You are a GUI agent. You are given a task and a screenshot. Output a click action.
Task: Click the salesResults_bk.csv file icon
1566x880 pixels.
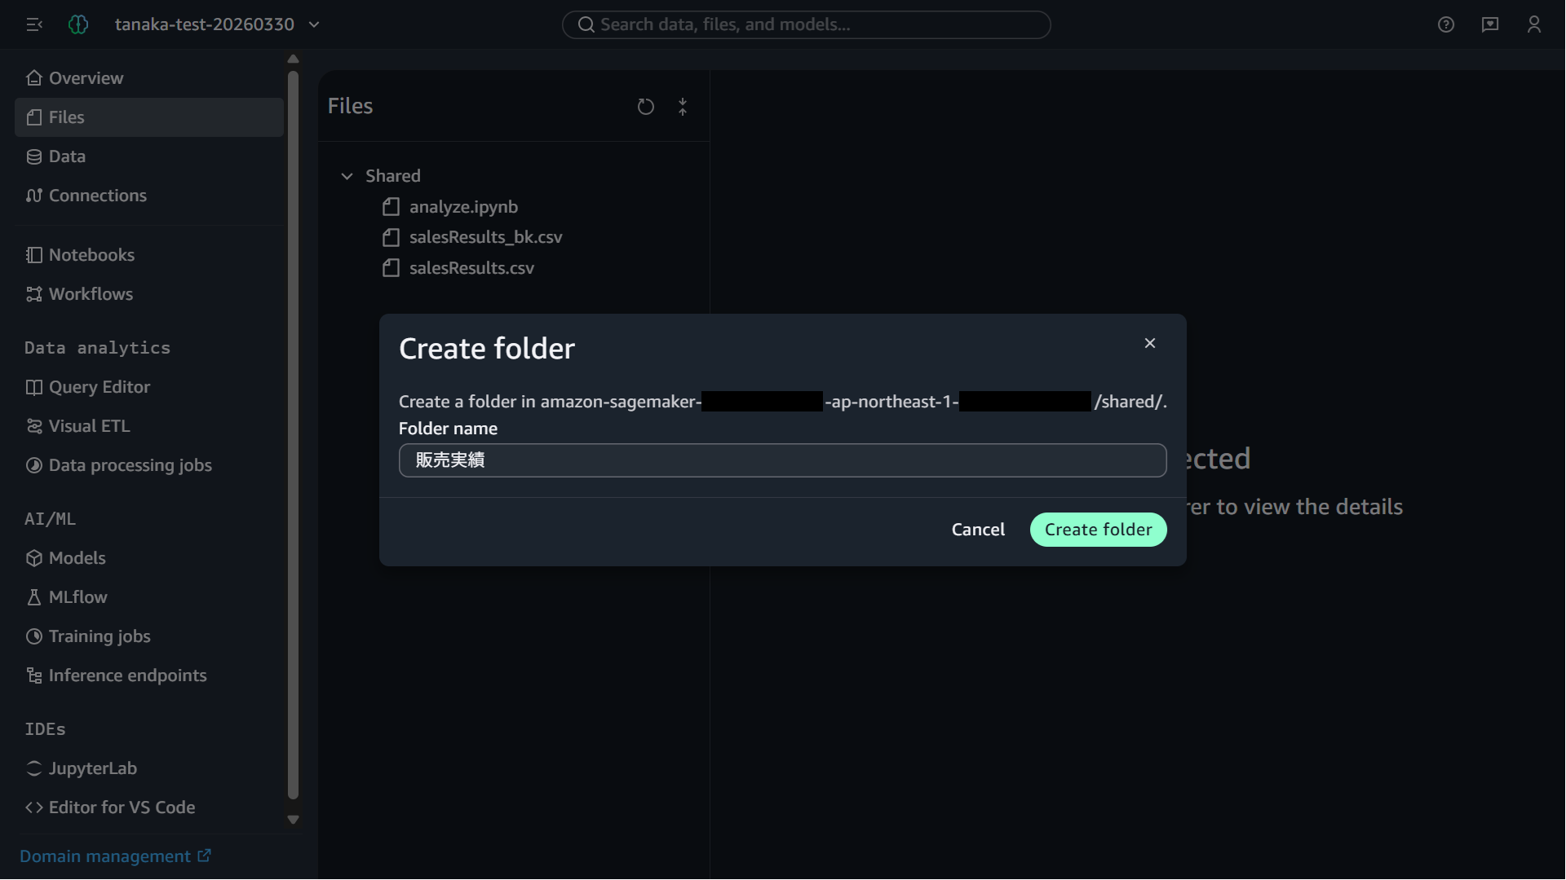tap(391, 237)
